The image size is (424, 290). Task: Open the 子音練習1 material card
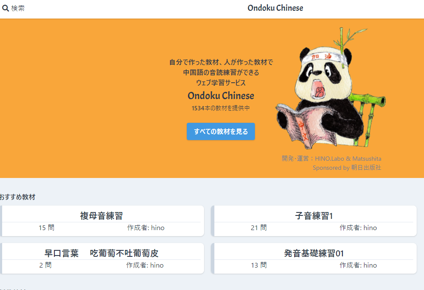tap(314, 221)
